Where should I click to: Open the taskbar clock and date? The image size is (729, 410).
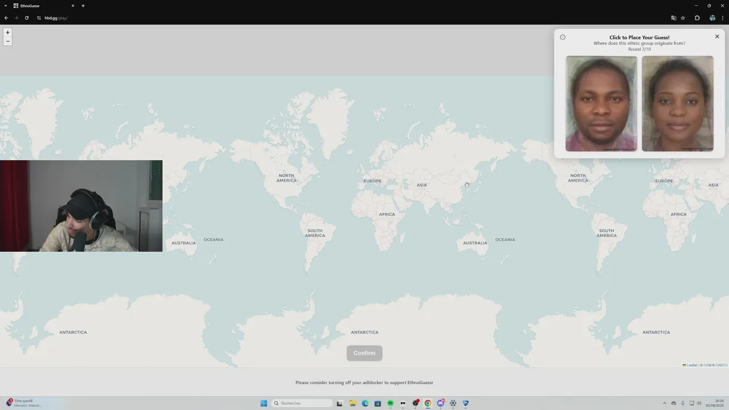point(715,403)
